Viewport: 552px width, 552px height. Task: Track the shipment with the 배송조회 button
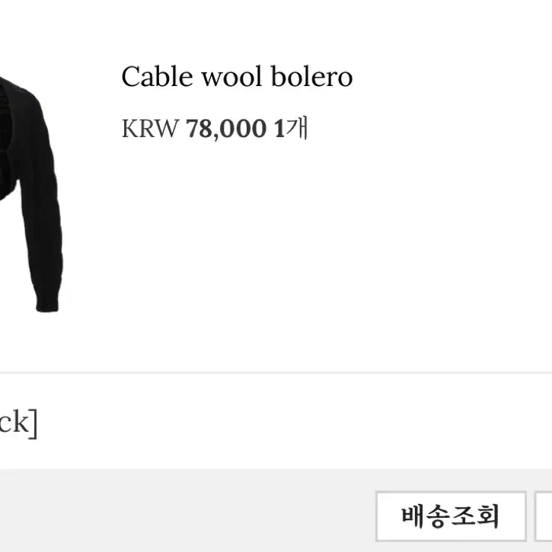coord(451,516)
